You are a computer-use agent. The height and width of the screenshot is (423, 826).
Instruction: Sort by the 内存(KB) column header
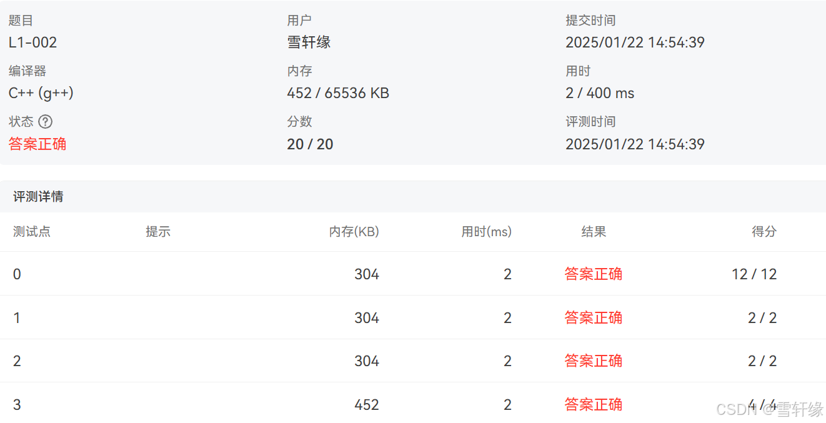[353, 231]
